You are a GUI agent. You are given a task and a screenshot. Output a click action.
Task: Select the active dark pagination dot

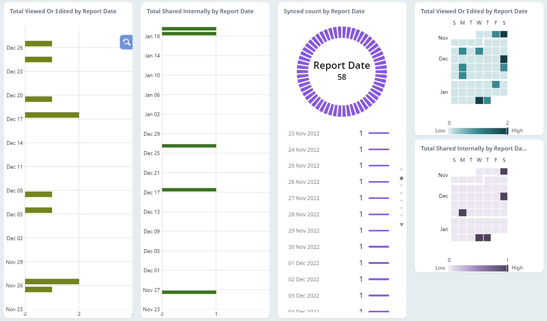click(401, 178)
